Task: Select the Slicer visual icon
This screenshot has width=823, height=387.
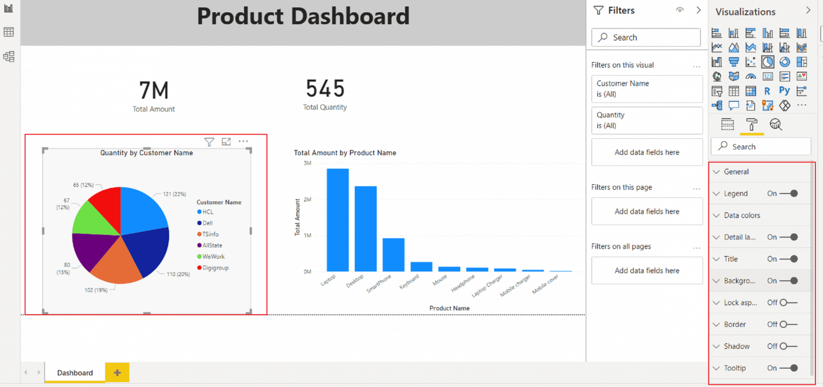Action: coord(717,91)
